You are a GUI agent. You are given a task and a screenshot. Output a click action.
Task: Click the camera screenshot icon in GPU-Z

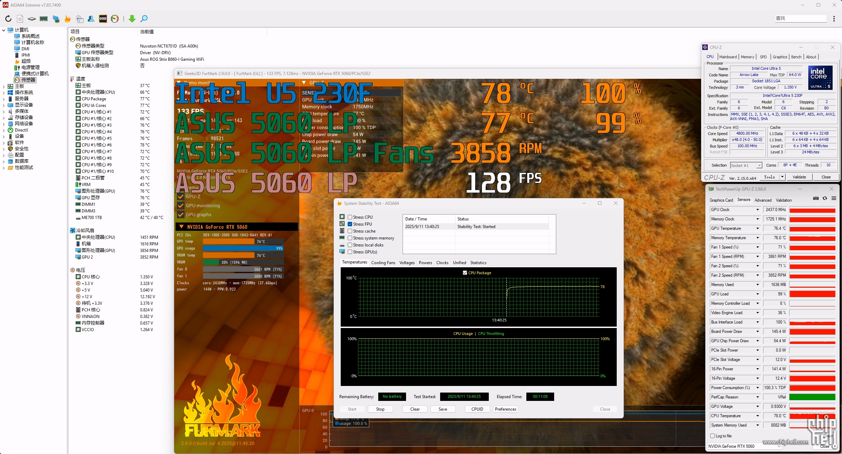(816, 198)
